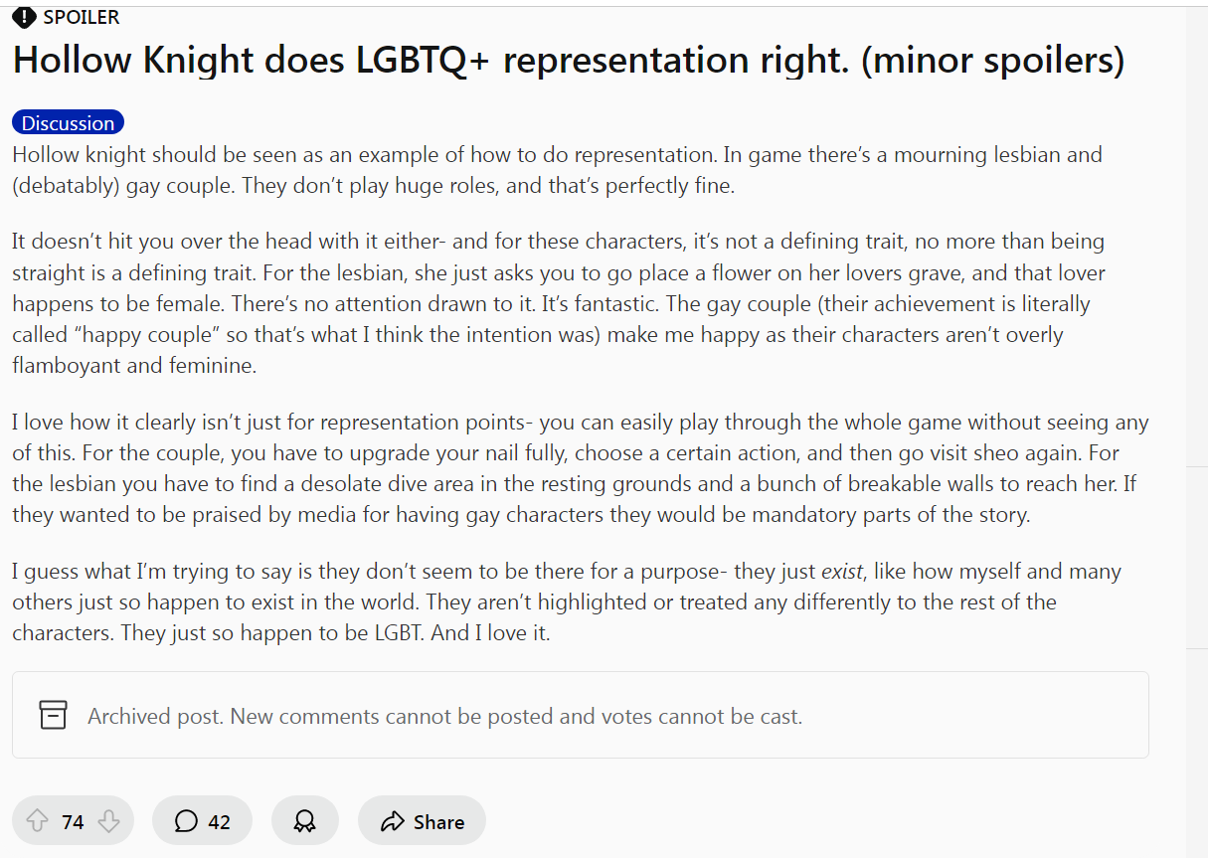Viewport: 1208px width, 858px height.
Task: Upvote the post with the up arrow
Action: click(x=37, y=821)
